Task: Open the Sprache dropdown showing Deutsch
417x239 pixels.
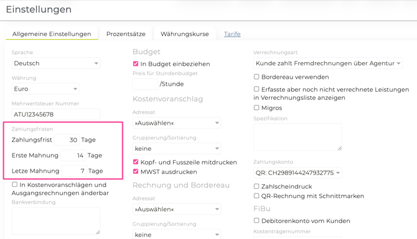Action: pos(56,63)
